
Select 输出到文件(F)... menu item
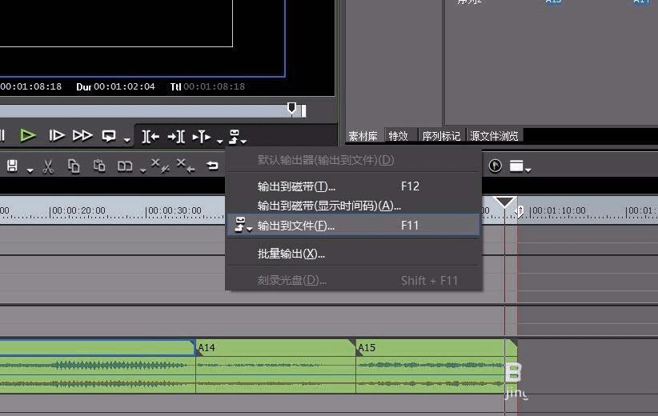point(352,226)
